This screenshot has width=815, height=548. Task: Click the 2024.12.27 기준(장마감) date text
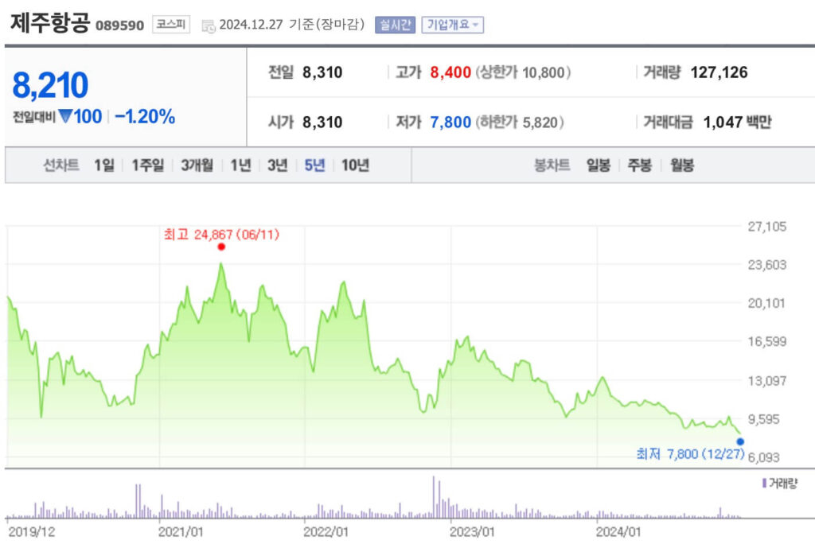[291, 25]
